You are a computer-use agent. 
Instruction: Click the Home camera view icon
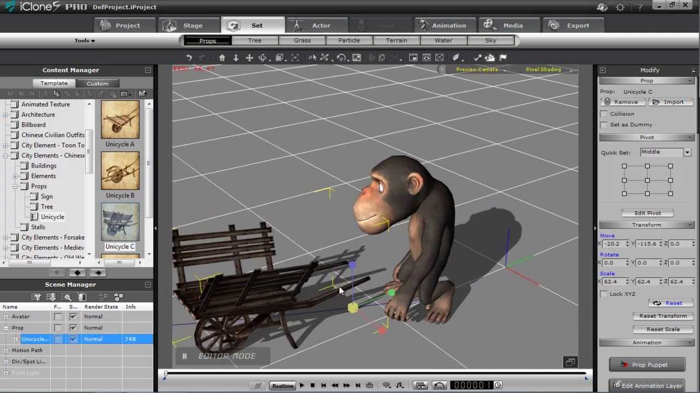tap(222, 57)
